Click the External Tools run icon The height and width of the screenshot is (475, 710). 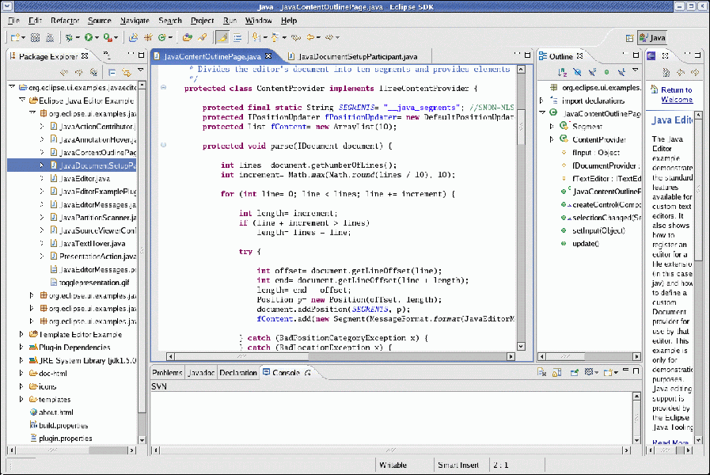(x=108, y=37)
